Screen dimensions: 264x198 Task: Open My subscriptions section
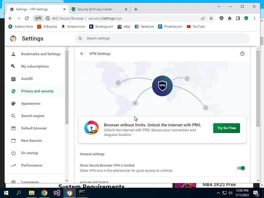[35, 66]
